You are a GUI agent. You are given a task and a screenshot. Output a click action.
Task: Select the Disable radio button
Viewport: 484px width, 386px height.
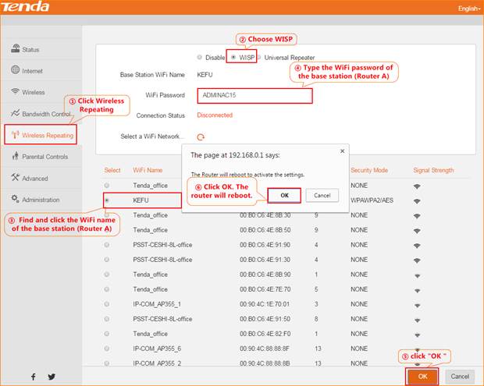click(x=200, y=57)
